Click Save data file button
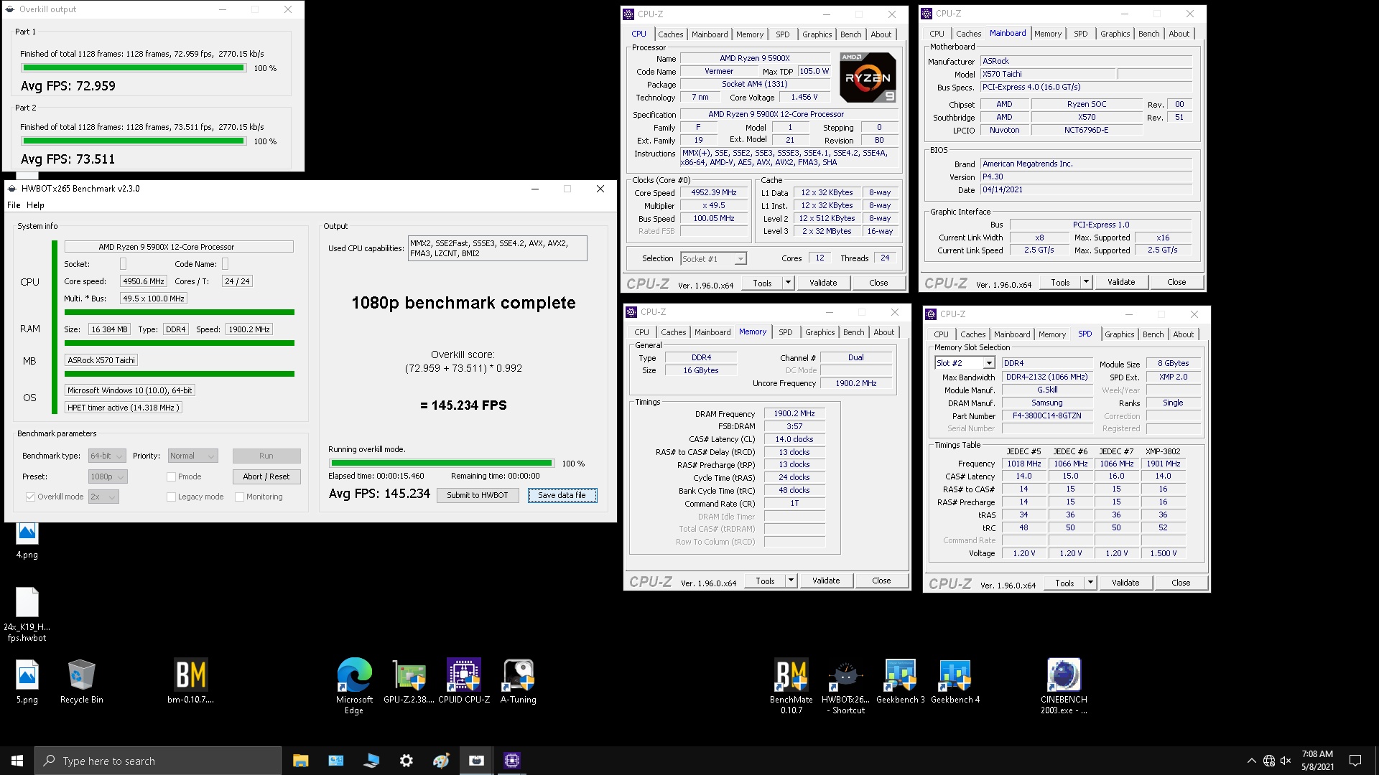Viewport: 1379px width, 775px height. 562,495
